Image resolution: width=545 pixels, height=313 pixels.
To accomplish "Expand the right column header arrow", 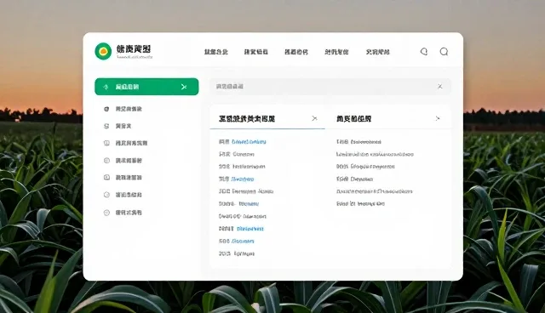I will click(437, 119).
